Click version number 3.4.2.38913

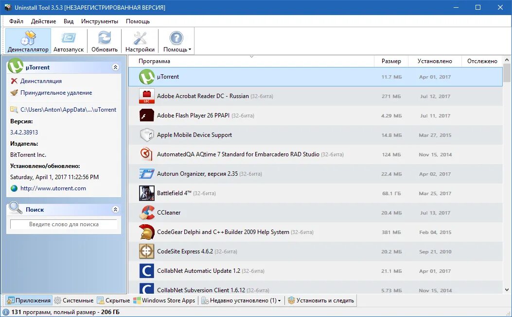[x=24, y=133]
